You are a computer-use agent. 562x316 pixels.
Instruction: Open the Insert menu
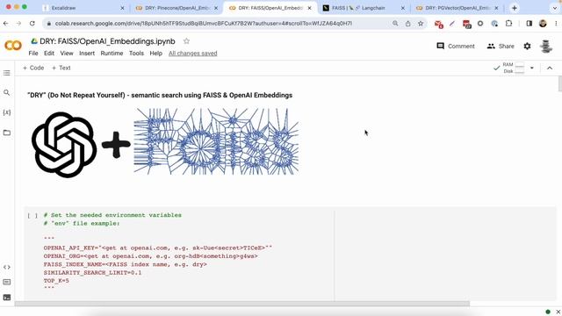pyautogui.click(x=87, y=53)
